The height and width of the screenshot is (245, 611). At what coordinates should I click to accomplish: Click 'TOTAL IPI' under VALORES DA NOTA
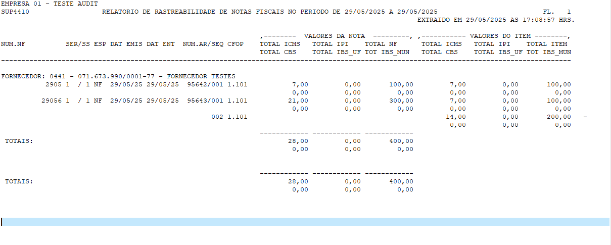pos(331,44)
